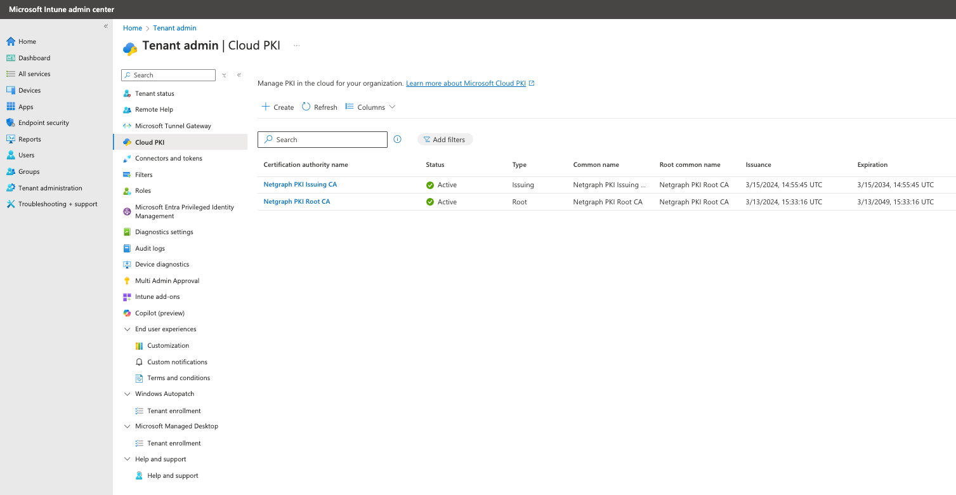Click the Home icon in left navigation

10,42
